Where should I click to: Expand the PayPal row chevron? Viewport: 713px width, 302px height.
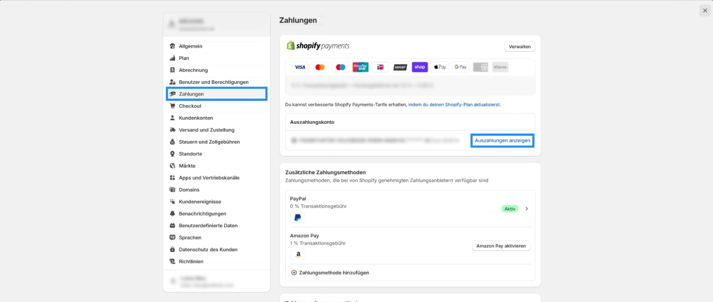527,209
